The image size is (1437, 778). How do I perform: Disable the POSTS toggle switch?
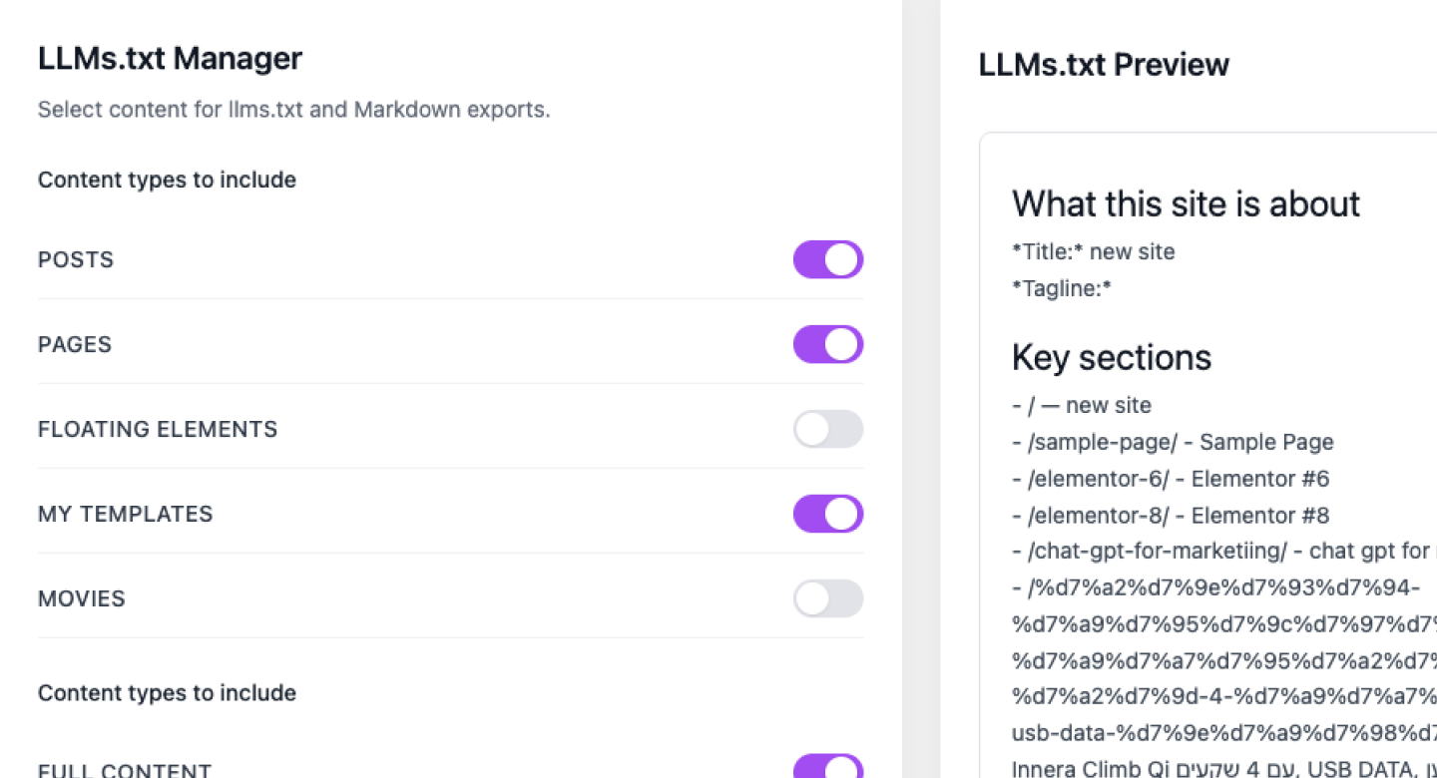coord(827,259)
